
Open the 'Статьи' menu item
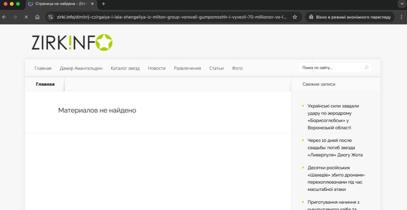pyautogui.click(x=217, y=68)
